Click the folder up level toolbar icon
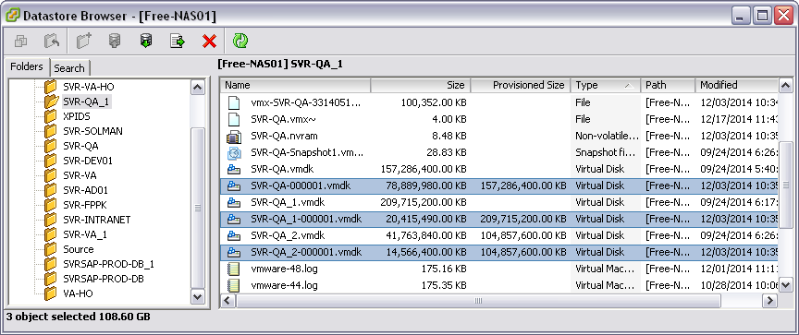This screenshot has width=799, height=335. (x=52, y=42)
